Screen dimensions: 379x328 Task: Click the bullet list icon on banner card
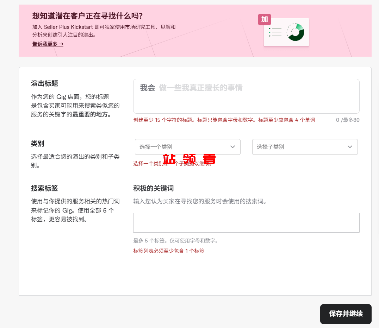point(275,32)
